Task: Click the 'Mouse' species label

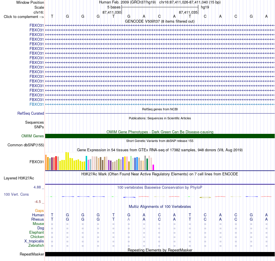Action: pyautogui.click(x=38, y=224)
